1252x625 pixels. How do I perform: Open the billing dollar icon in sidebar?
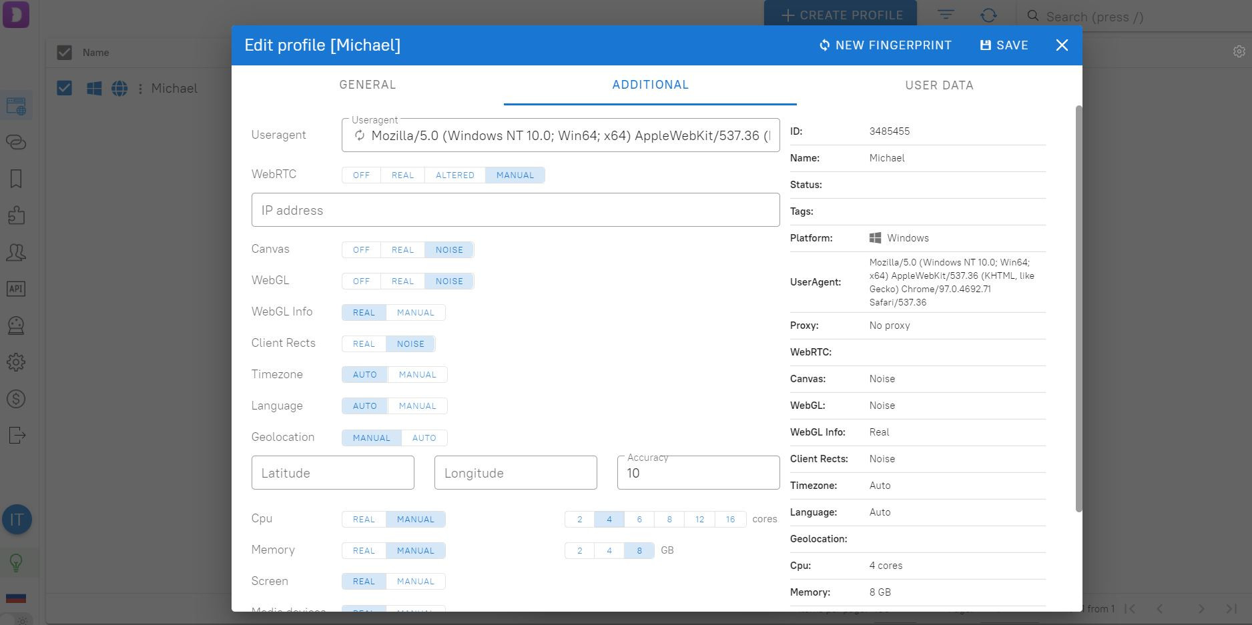(x=16, y=399)
